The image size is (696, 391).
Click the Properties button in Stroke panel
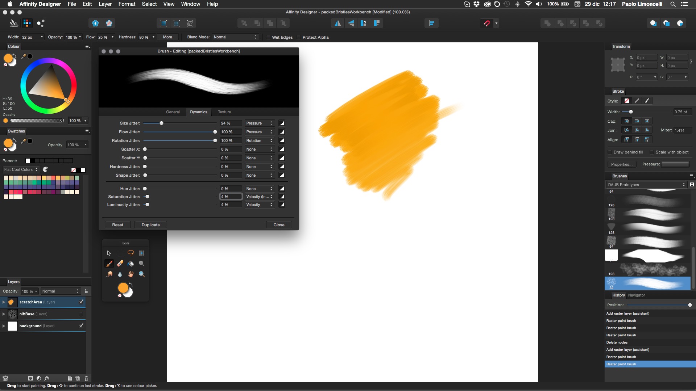(622, 164)
